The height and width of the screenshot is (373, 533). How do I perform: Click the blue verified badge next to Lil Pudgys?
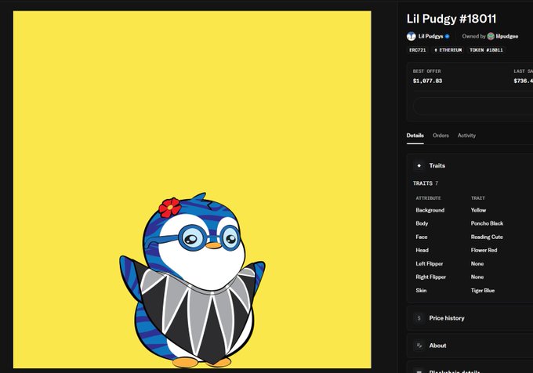point(447,36)
